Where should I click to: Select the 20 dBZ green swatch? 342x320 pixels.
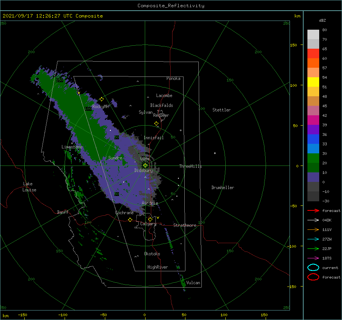(x=313, y=167)
